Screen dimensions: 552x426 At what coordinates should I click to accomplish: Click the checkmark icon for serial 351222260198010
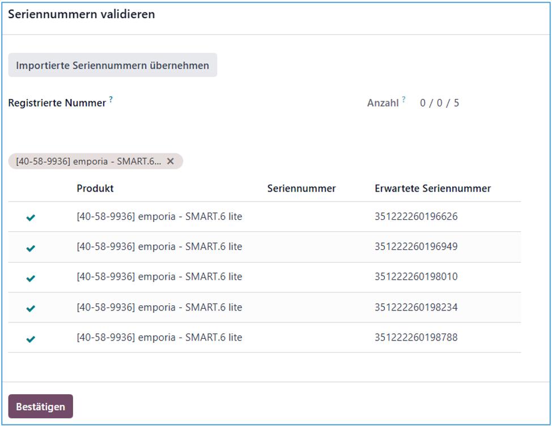point(31,278)
